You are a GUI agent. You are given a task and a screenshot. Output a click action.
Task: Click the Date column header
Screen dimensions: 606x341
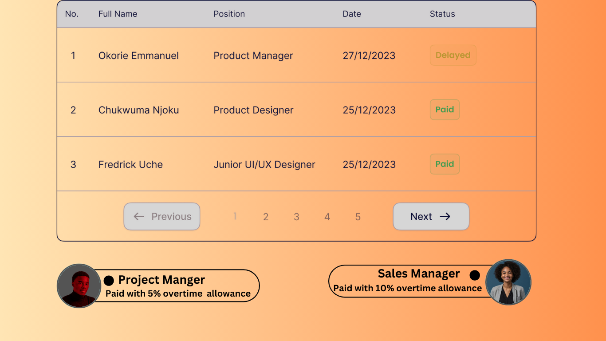(352, 14)
